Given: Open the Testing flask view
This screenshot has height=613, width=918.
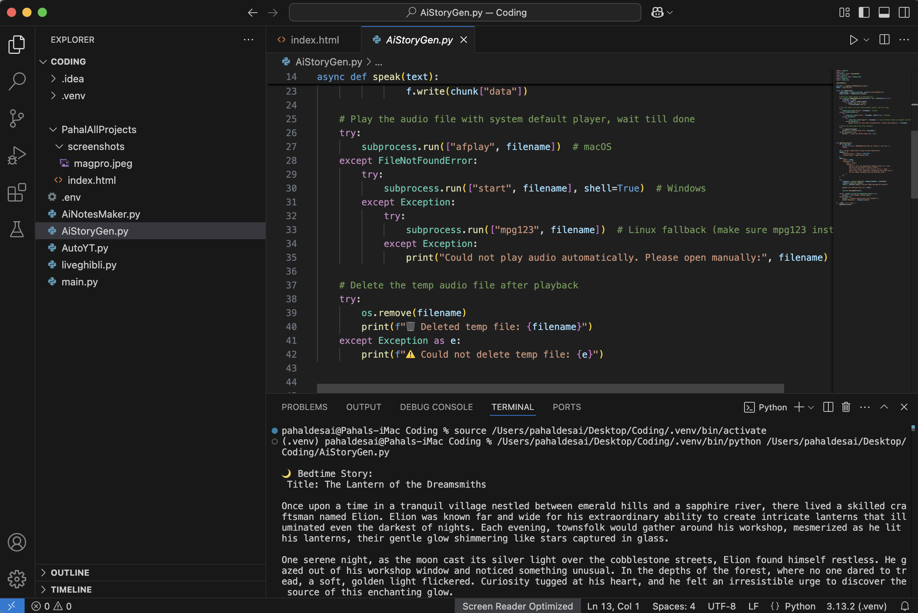Looking at the screenshot, I should point(17,230).
